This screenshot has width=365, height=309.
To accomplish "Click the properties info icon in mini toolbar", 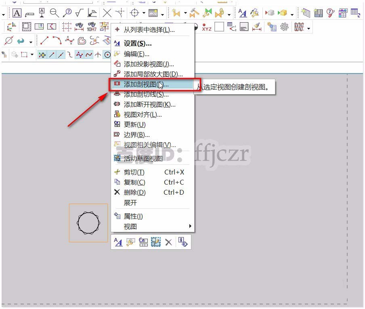I will pos(183,242).
